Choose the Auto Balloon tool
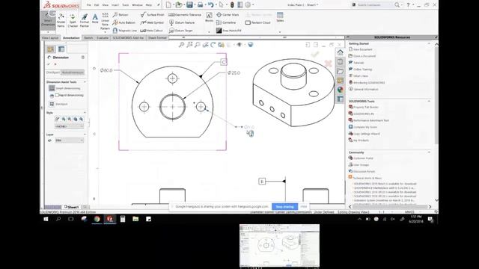This screenshot has height=269, width=479. click(x=123, y=22)
